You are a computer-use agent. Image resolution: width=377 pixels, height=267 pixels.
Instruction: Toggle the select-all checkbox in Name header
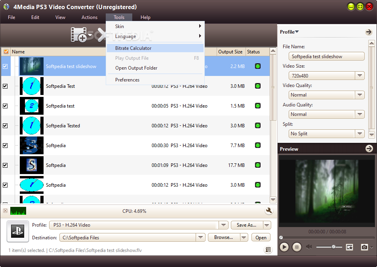6,52
